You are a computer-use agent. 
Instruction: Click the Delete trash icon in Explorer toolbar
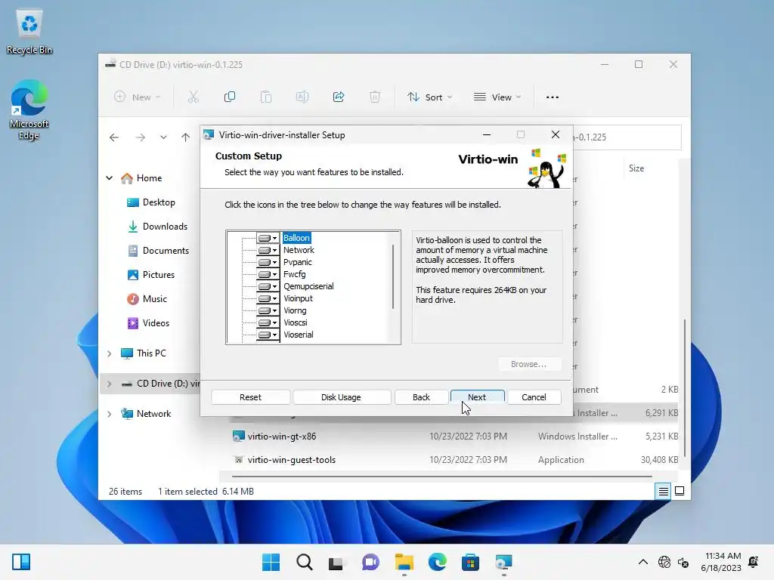375,97
